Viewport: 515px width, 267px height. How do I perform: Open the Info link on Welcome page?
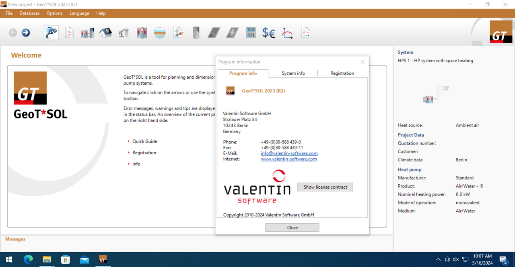136,164
